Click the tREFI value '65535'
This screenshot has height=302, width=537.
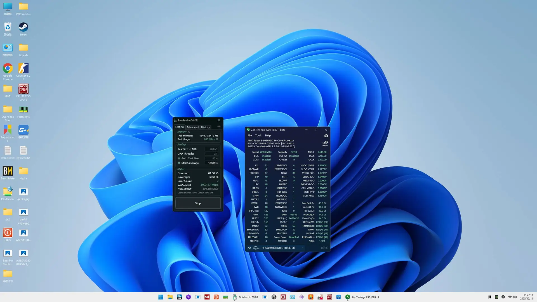pyautogui.click(x=294, y=215)
